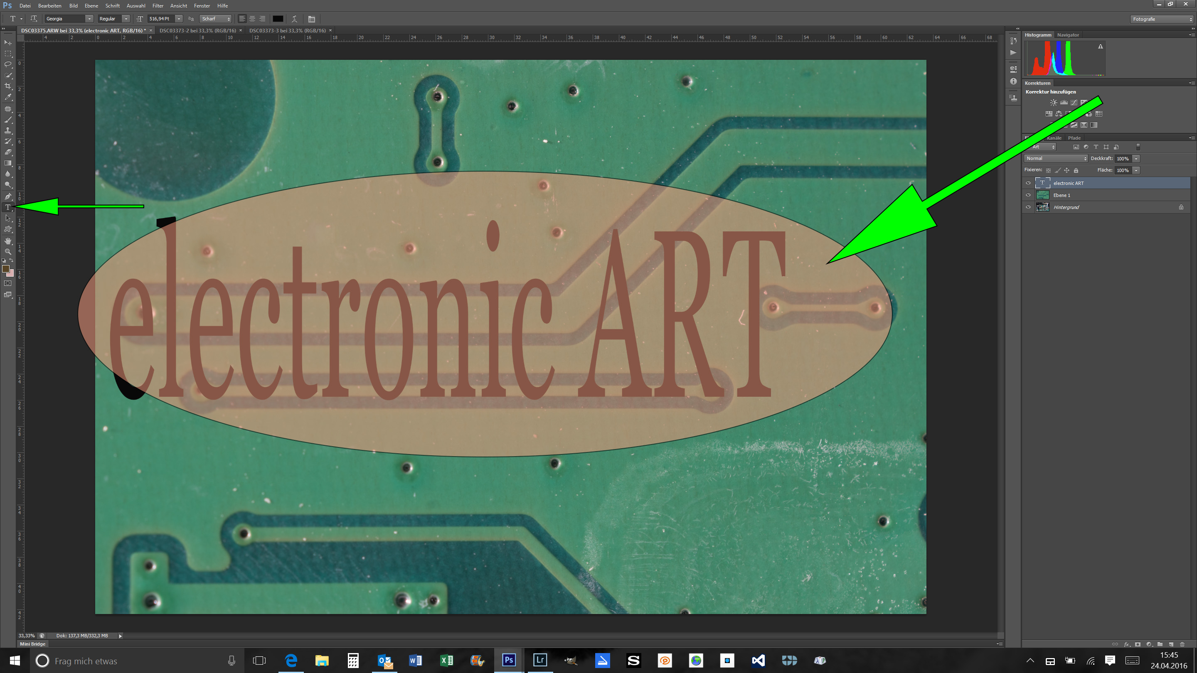Select the Quick Selection tool
Image resolution: width=1197 pixels, height=673 pixels.
(8, 75)
